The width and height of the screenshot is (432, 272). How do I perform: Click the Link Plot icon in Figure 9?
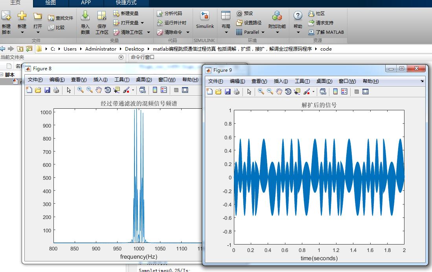click(323, 91)
